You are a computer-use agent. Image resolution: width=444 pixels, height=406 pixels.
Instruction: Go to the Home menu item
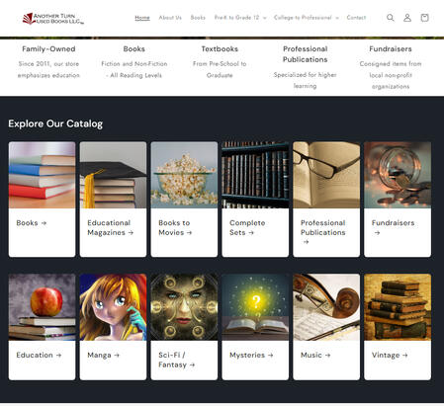coord(142,18)
